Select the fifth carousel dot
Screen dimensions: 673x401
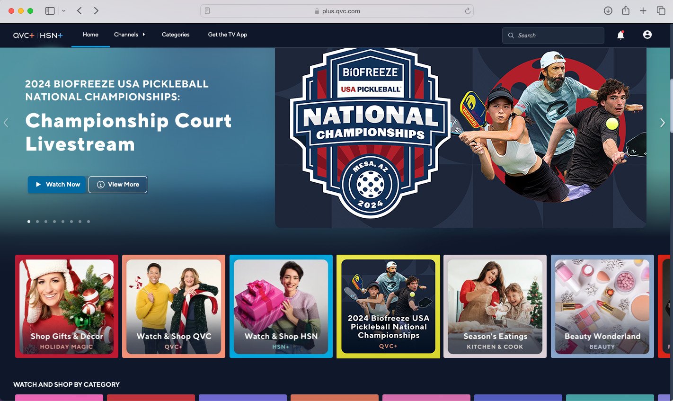coord(63,222)
